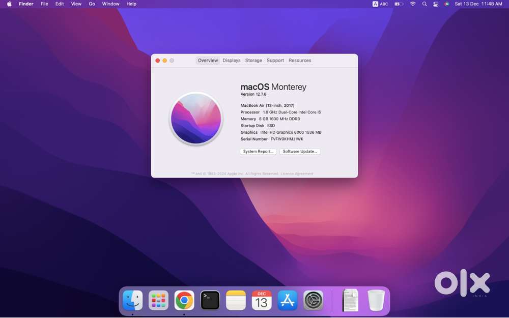Open the Wi-Fi status menu

[412, 4]
